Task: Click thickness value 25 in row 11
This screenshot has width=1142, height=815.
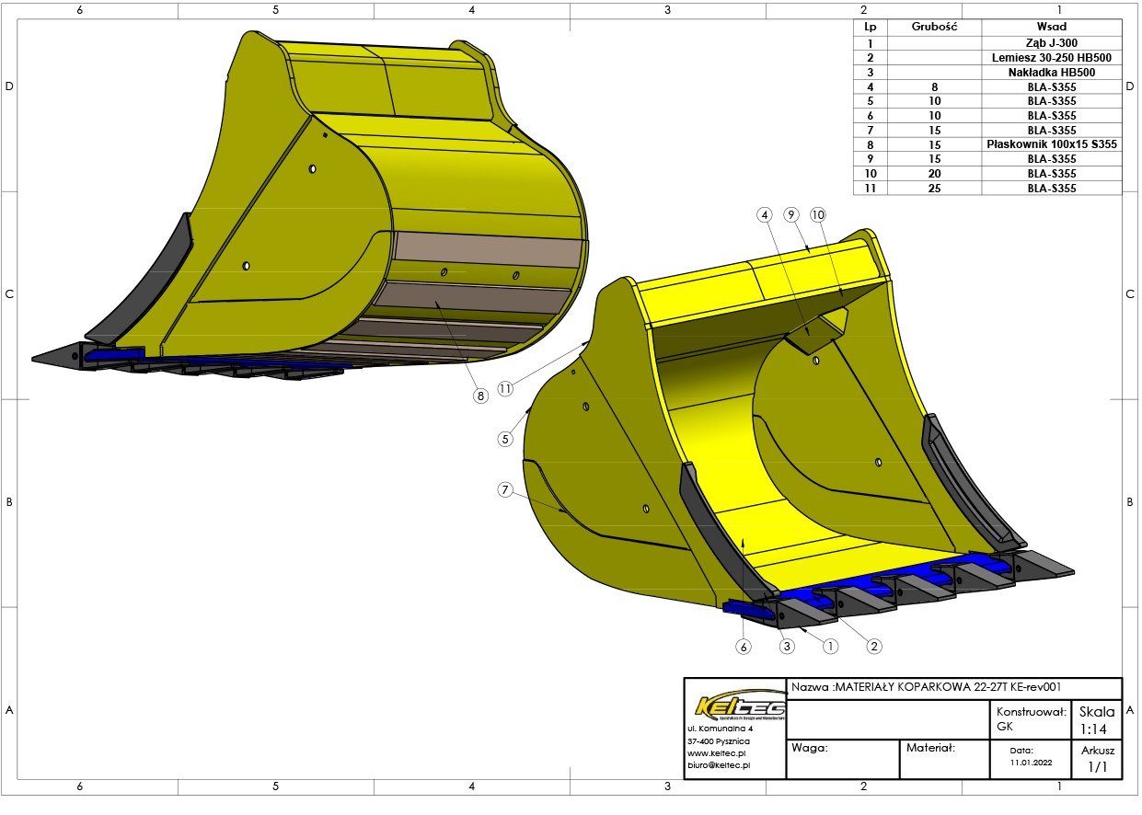Action: pyautogui.click(x=935, y=188)
